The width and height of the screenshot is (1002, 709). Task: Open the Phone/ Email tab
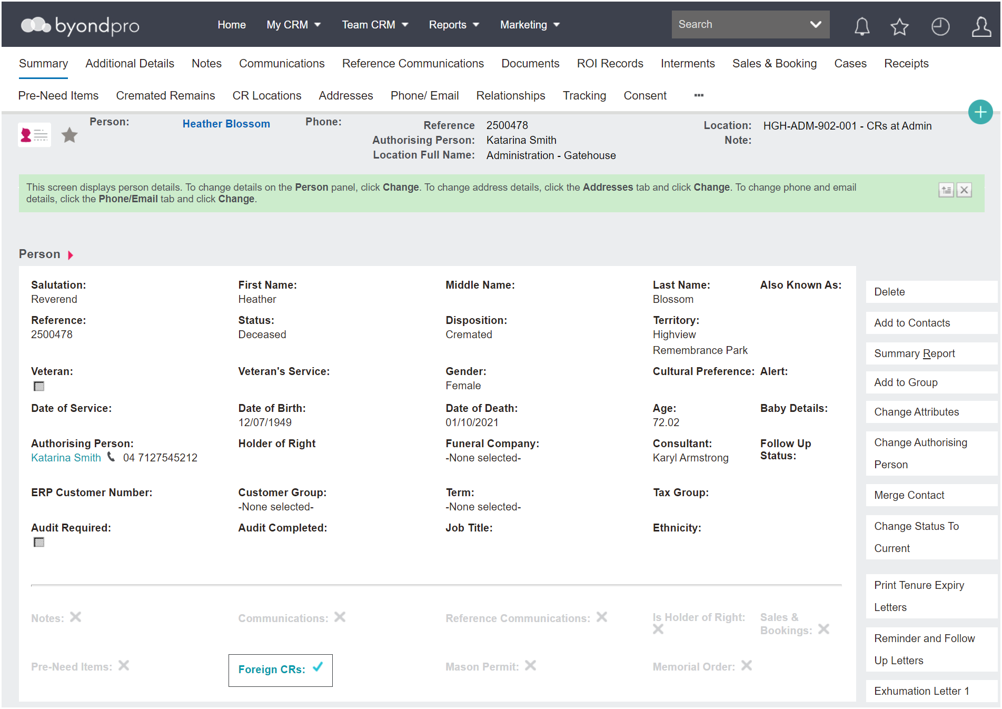(x=424, y=95)
